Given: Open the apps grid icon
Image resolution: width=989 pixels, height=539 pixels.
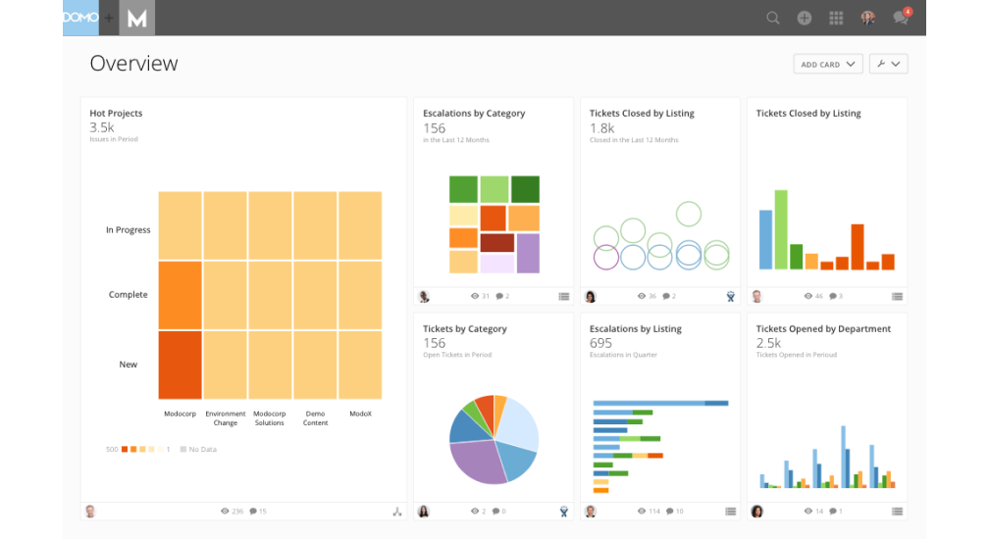Looking at the screenshot, I should [836, 18].
